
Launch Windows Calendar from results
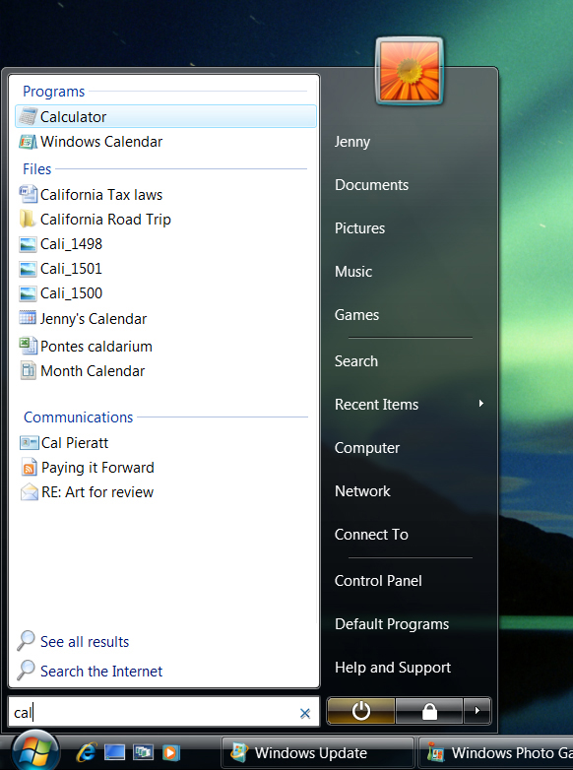click(x=166, y=142)
